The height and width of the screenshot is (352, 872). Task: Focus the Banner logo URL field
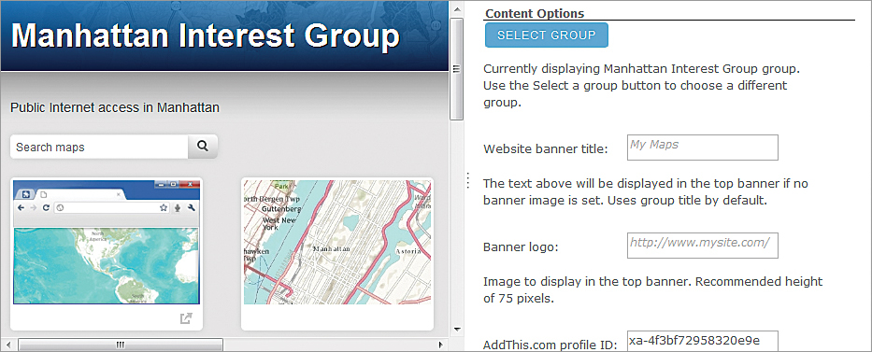[703, 246]
